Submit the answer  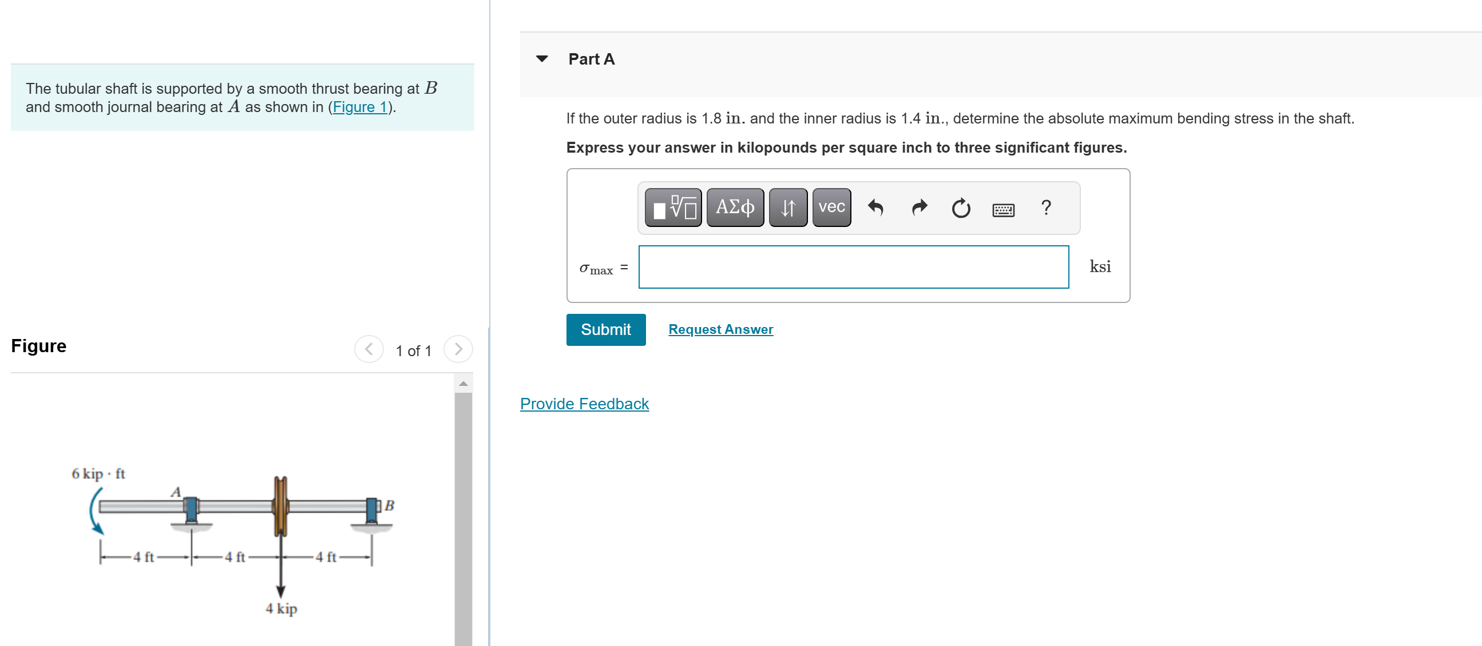point(605,329)
